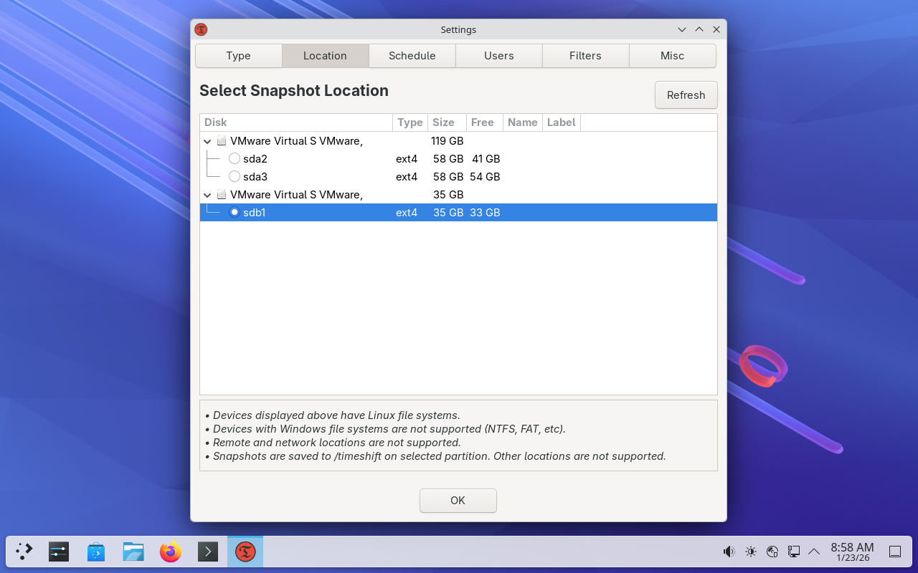The height and width of the screenshot is (573, 918).
Task: Launch Discover software center
Action: coord(96,552)
